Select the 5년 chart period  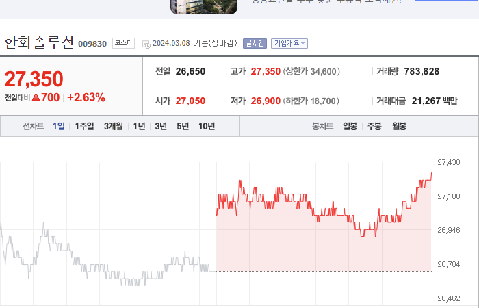(183, 126)
